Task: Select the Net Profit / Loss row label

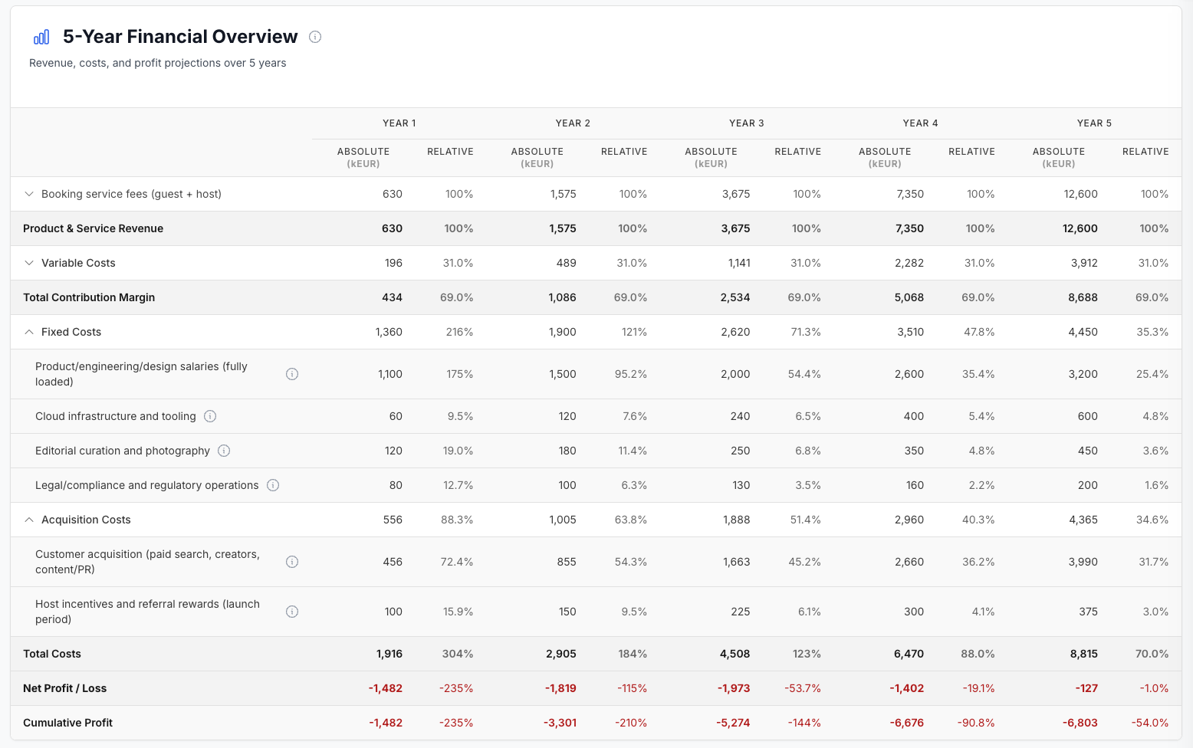Action: coord(65,688)
